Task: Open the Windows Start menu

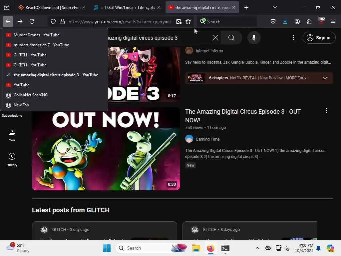Action: (x=107, y=248)
